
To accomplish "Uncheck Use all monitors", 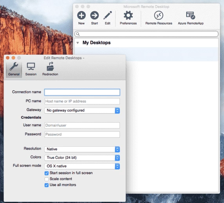I will point(47,185).
